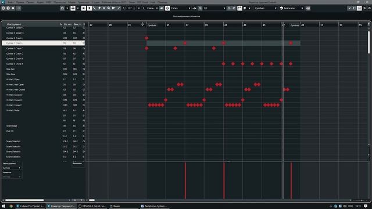Toggle the right zone display icon
The height and width of the screenshot is (209, 372).
(364, 8)
